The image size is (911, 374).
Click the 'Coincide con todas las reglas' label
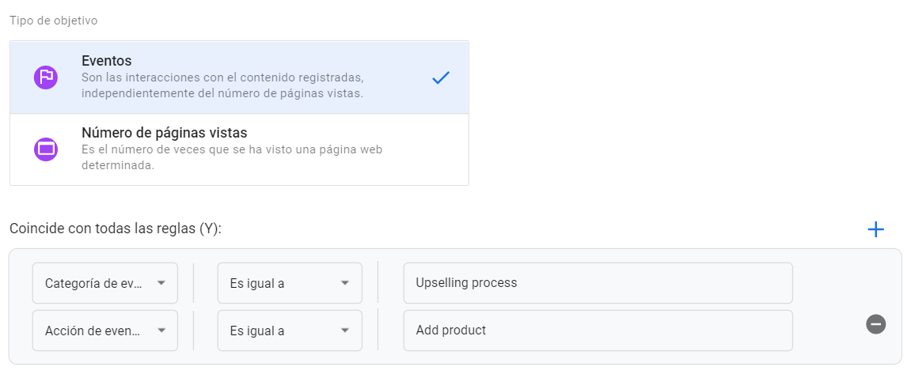pos(116,229)
